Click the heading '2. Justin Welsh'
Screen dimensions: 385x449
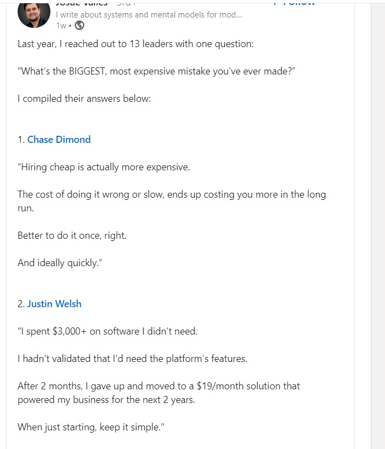[49, 303]
